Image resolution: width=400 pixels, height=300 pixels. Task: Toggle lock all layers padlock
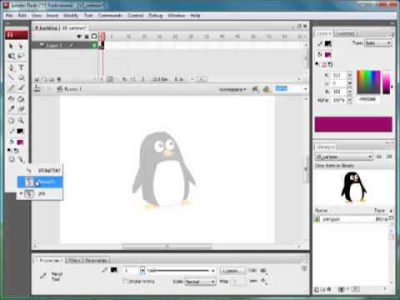coord(87,37)
